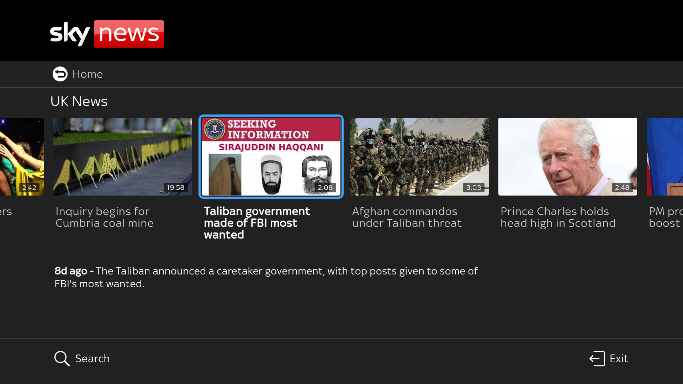Image resolution: width=683 pixels, height=384 pixels.
Task: Click the 2:08 duration badge on the selected video
Action: click(325, 187)
